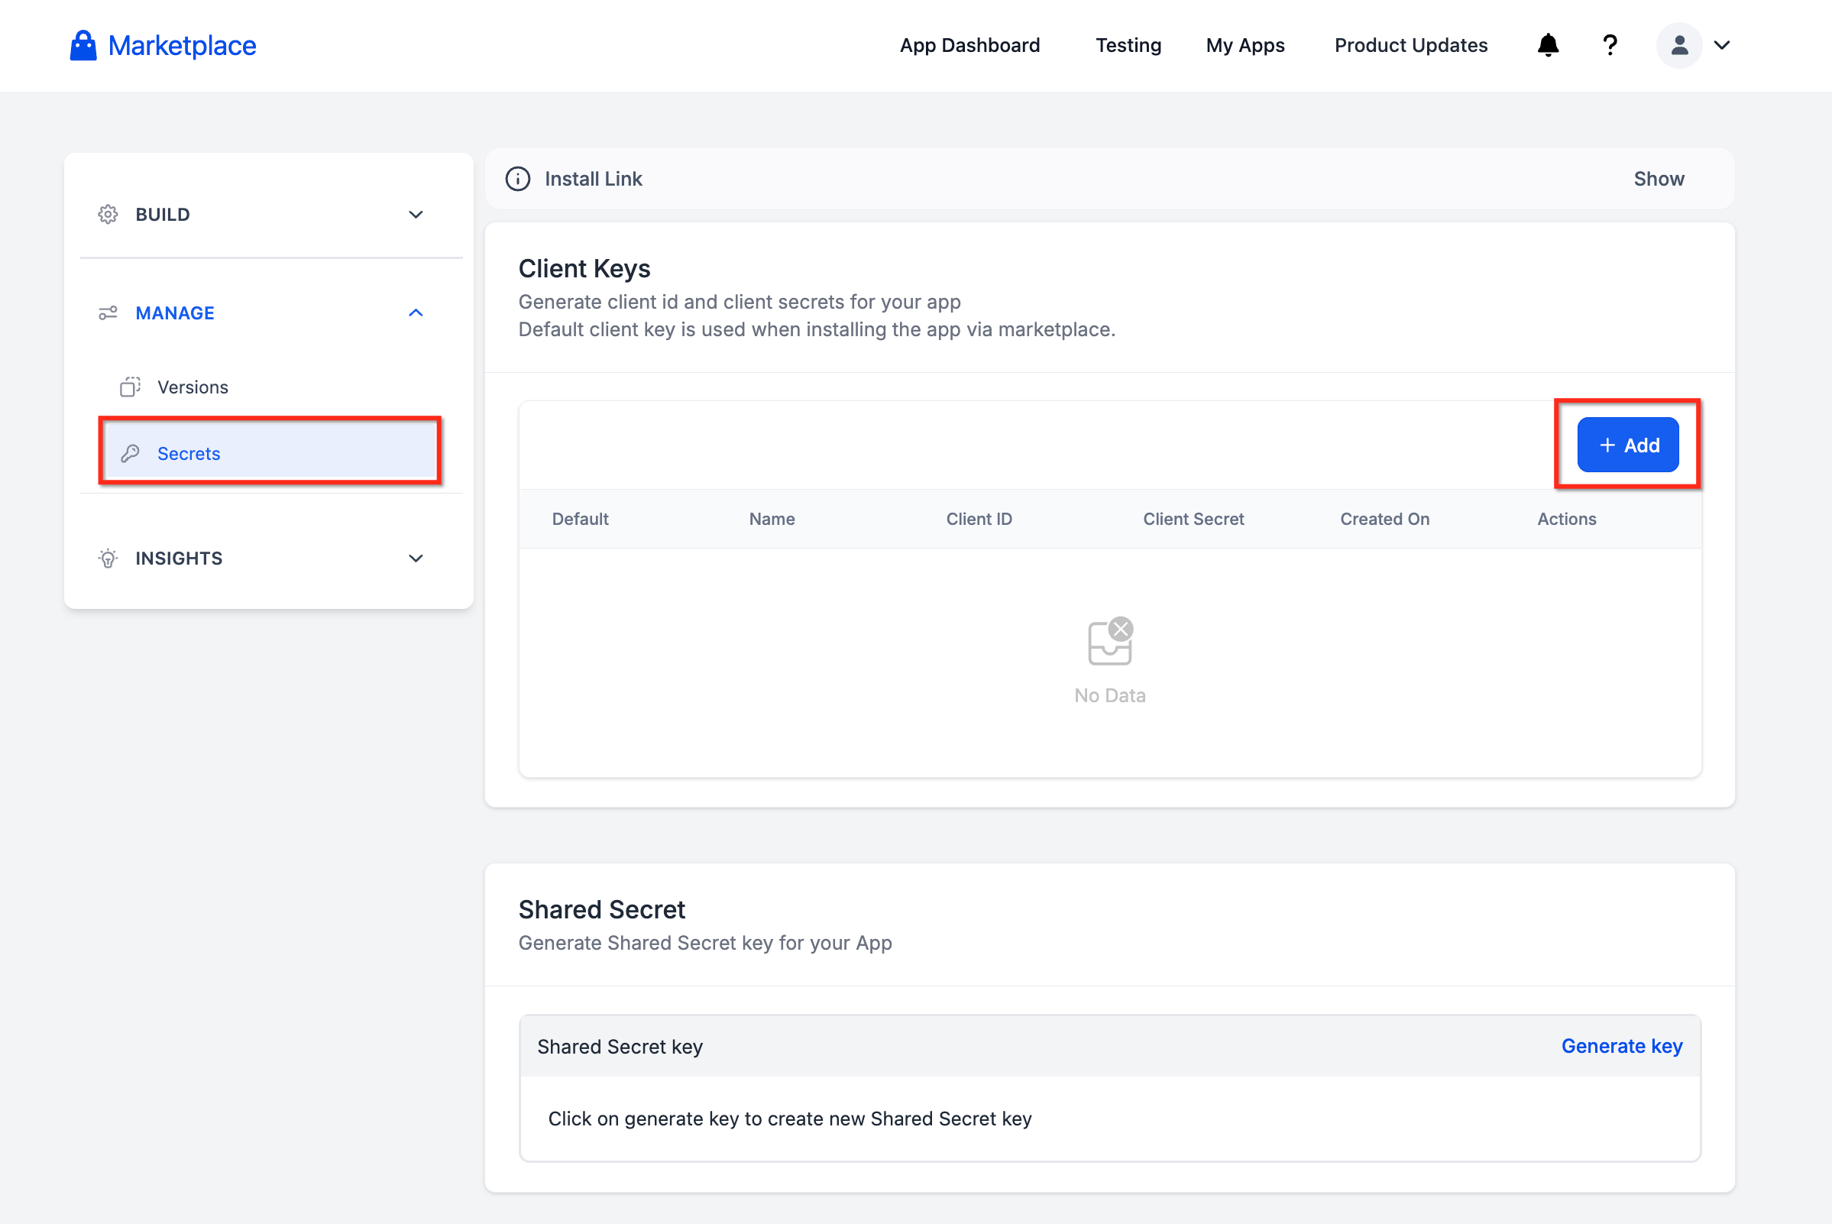Click the Versions copy icon
1832x1224 pixels.
click(131, 387)
